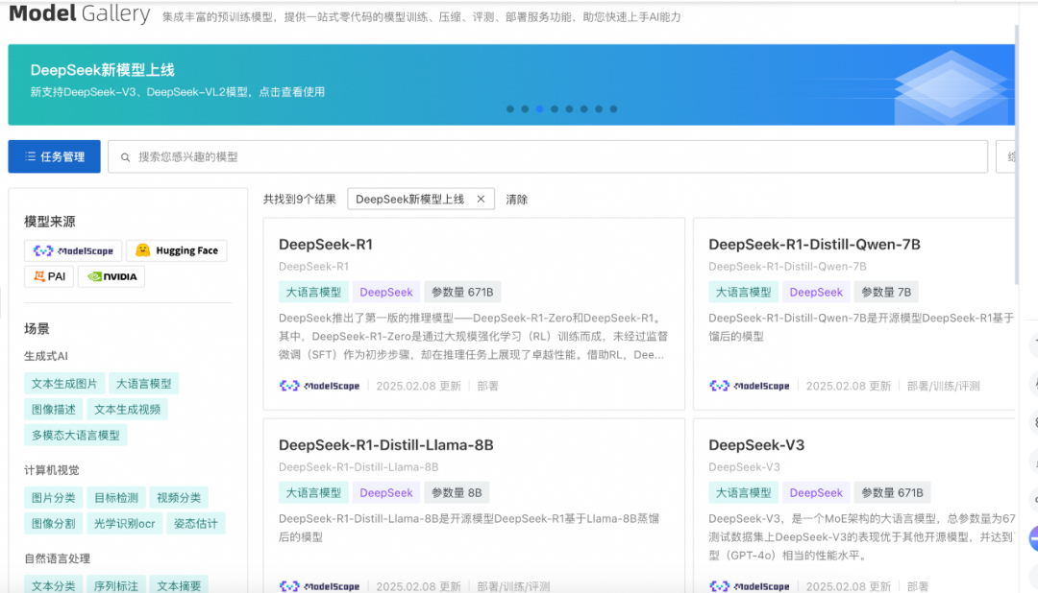Select the last carousel dot in the banner
Viewport: 1038px width, 593px height.
[613, 109]
